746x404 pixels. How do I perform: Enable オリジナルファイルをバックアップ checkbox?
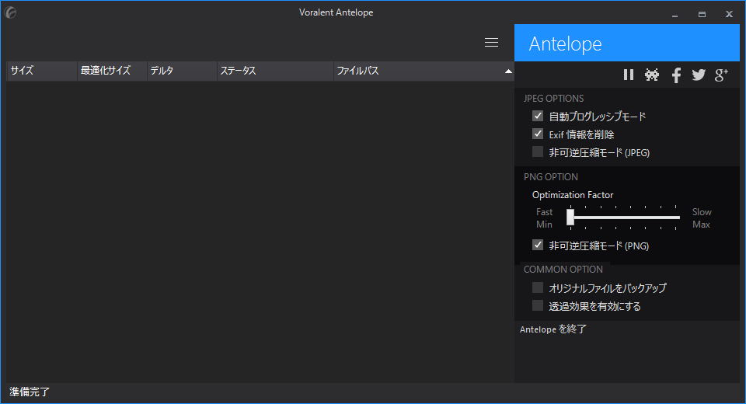pos(538,287)
